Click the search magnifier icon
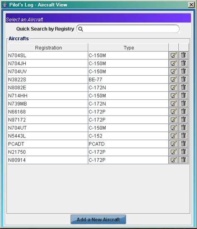The image size is (197, 229). pos(81,29)
